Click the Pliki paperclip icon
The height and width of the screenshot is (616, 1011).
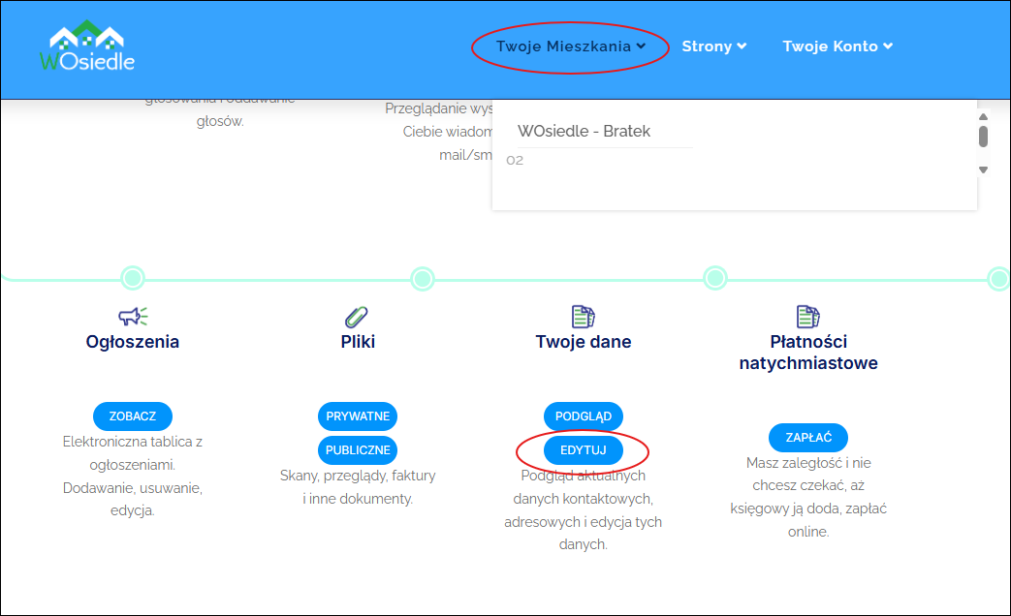click(x=357, y=316)
